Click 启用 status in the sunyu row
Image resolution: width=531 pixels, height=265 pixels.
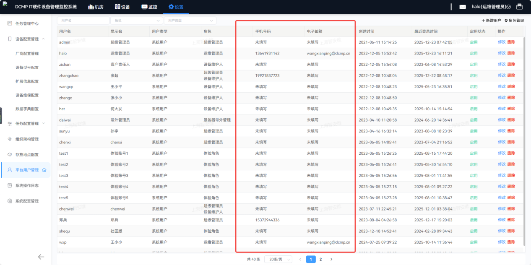point(474,131)
